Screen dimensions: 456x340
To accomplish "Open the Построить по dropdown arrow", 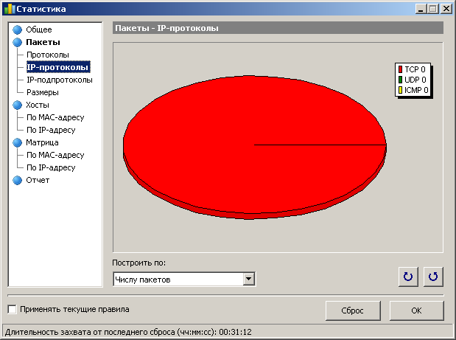I will [x=248, y=280].
